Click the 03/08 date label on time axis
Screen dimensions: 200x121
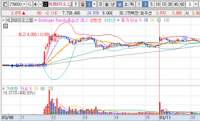pos(8,117)
